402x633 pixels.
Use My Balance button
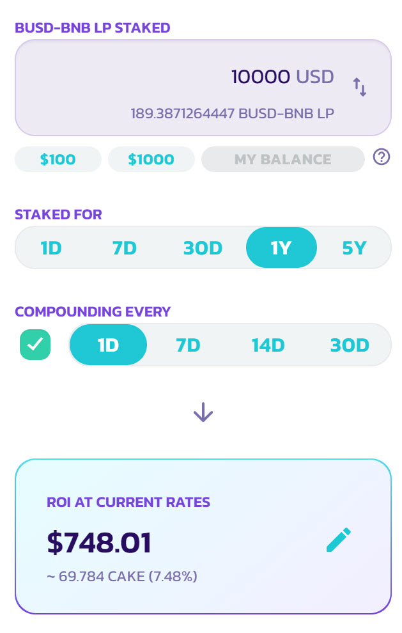[282, 159]
